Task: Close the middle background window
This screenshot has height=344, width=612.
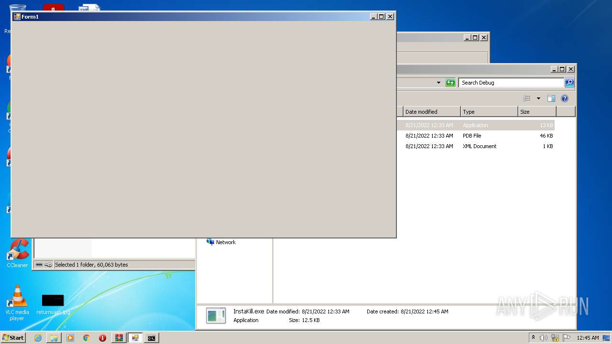Action: pos(483,38)
